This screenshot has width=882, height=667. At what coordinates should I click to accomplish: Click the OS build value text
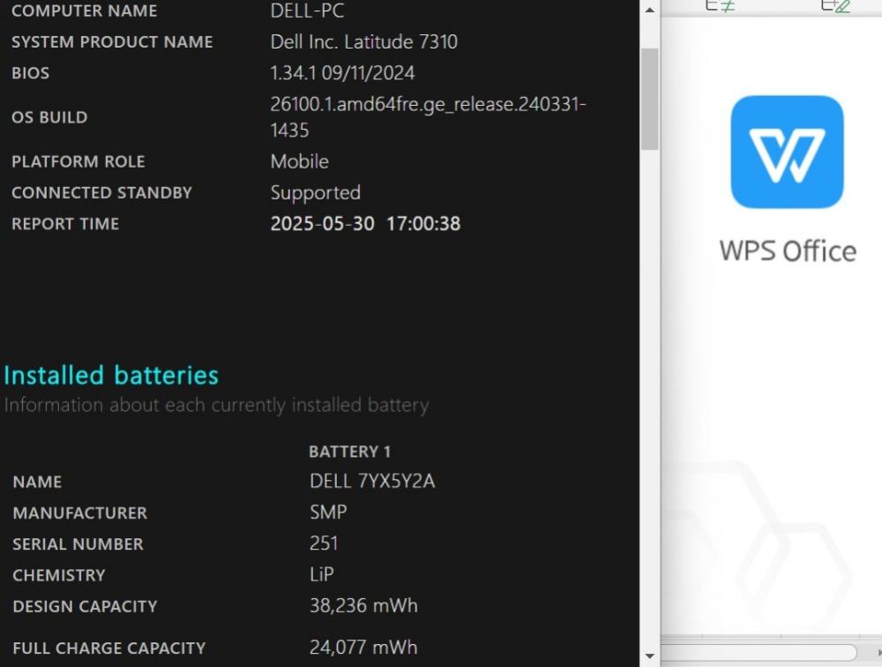pos(428,117)
